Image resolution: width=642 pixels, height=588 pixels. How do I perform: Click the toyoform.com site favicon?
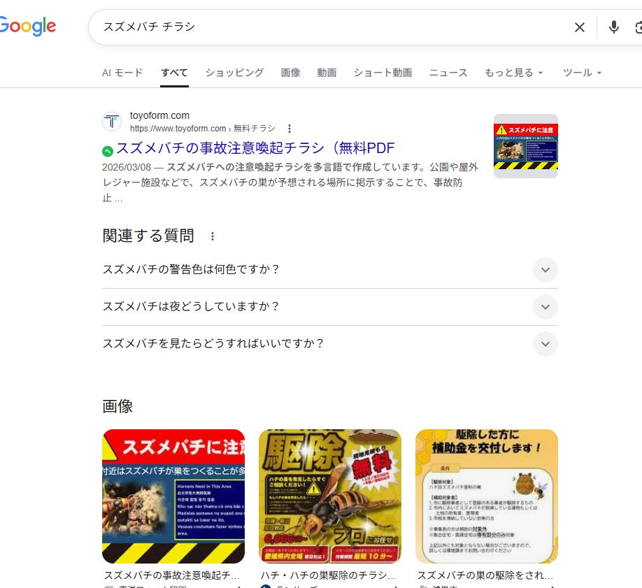[x=112, y=122]
